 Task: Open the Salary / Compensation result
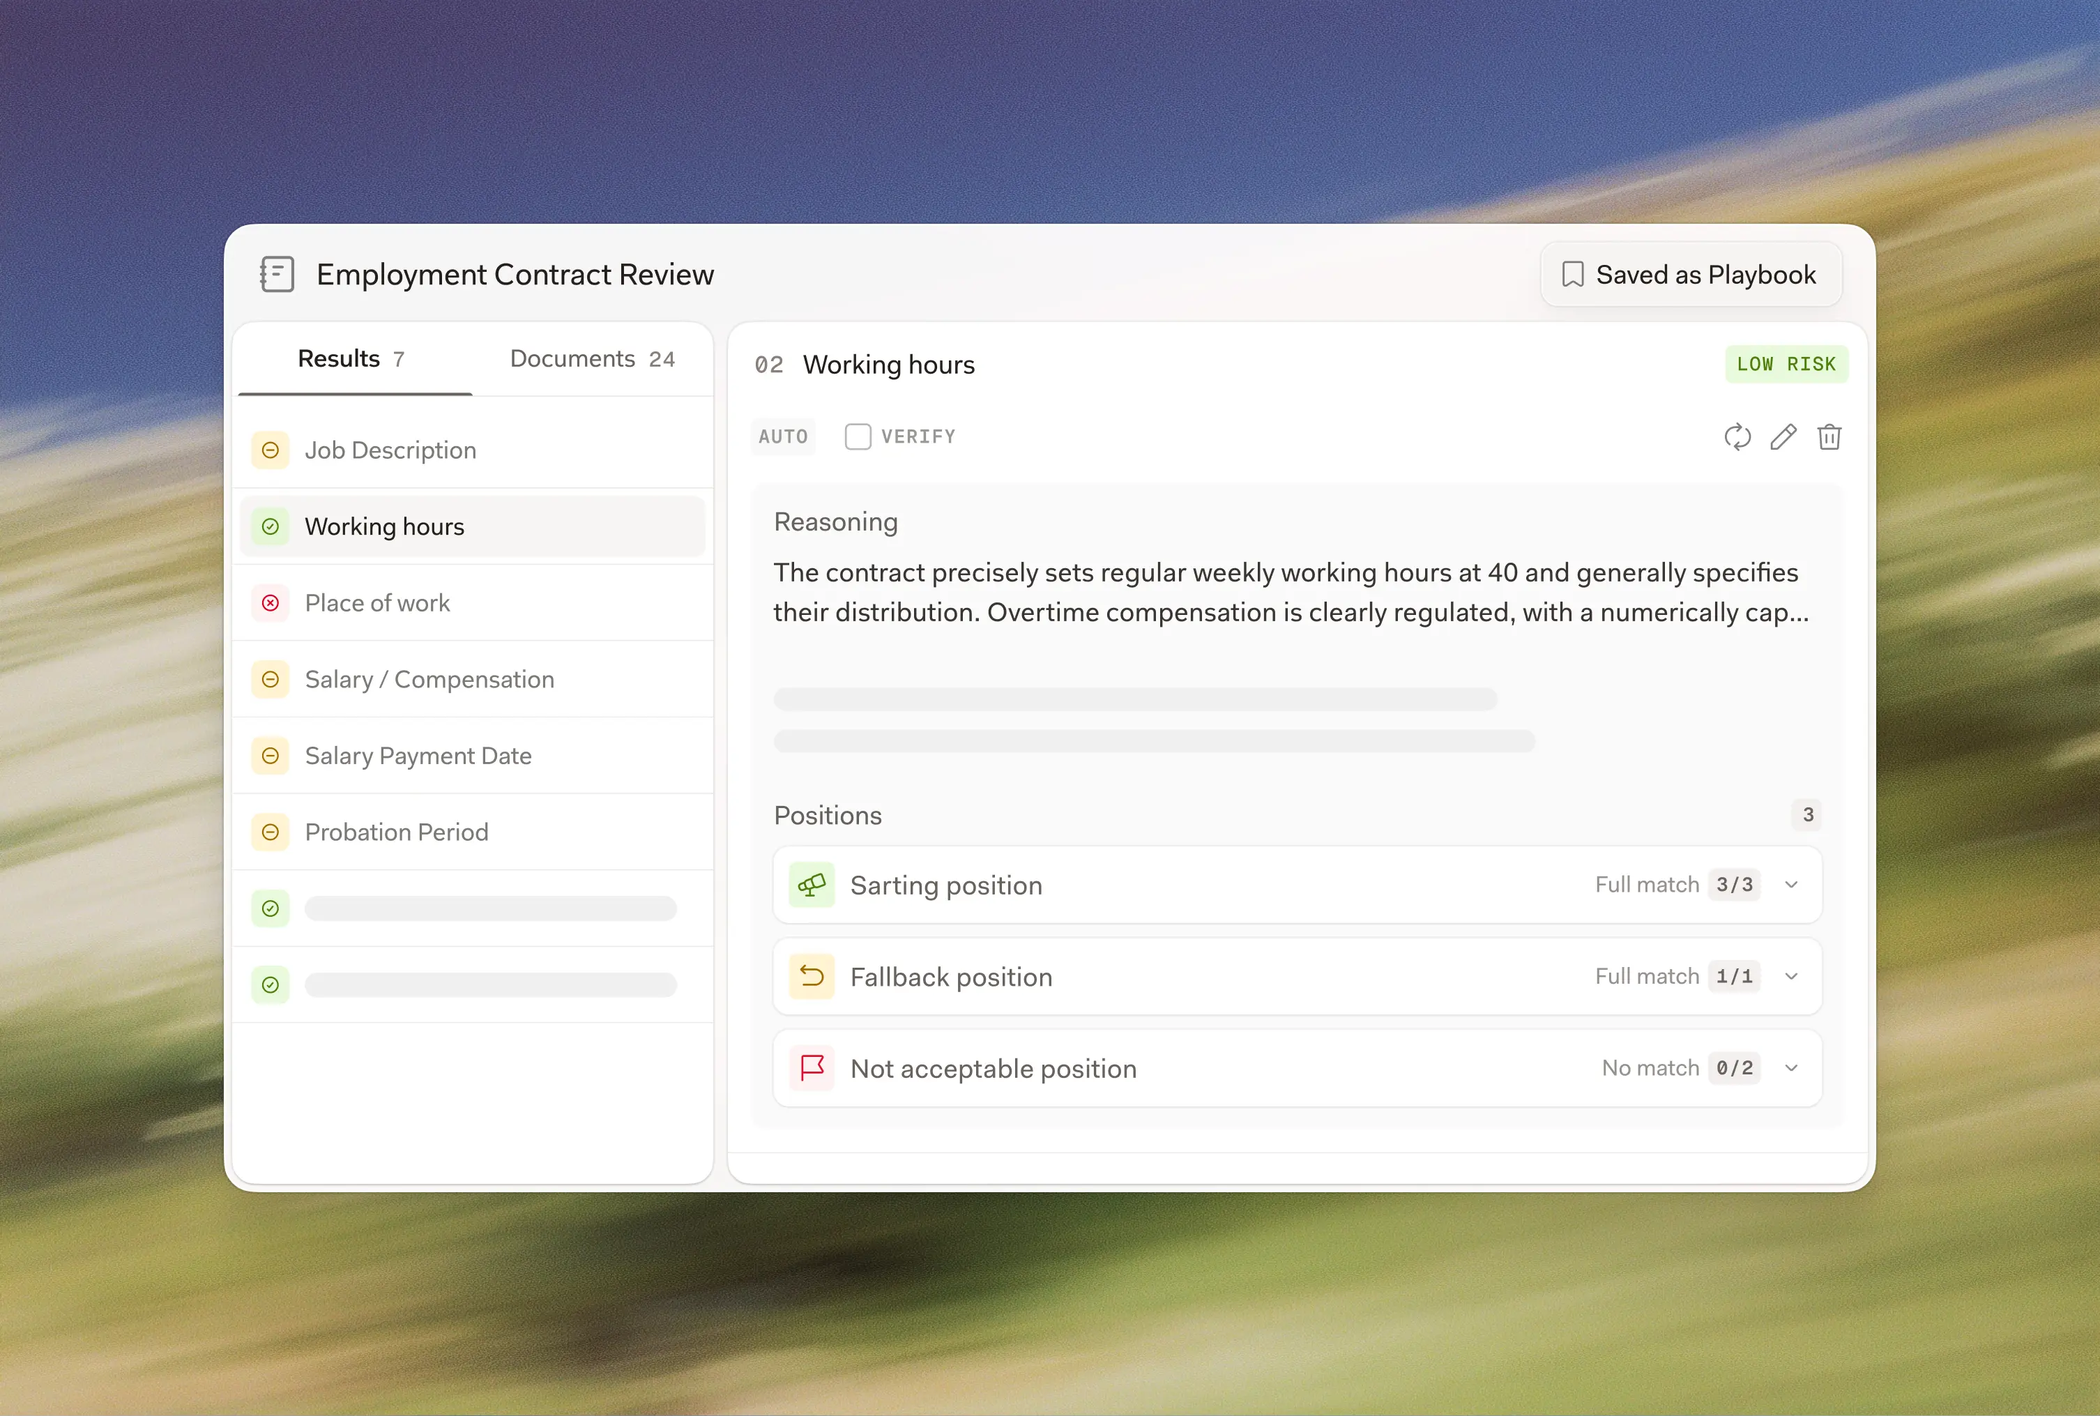(473, 679)
